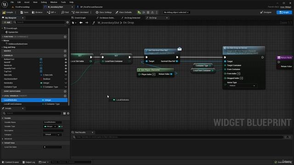Navigate back in graph history arrow
The image size is (294, 165).
81,22
